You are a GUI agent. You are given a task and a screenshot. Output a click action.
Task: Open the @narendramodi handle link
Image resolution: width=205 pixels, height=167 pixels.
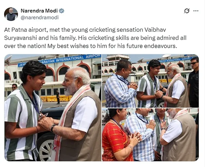coord(40,17)
